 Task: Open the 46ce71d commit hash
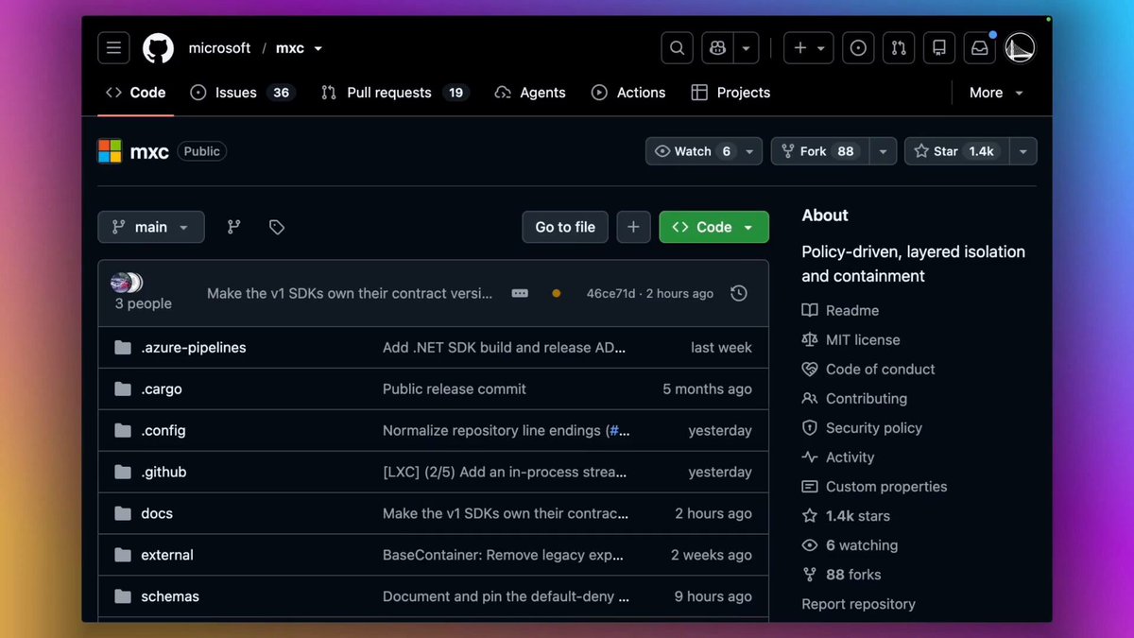click(x=611, y=293)
